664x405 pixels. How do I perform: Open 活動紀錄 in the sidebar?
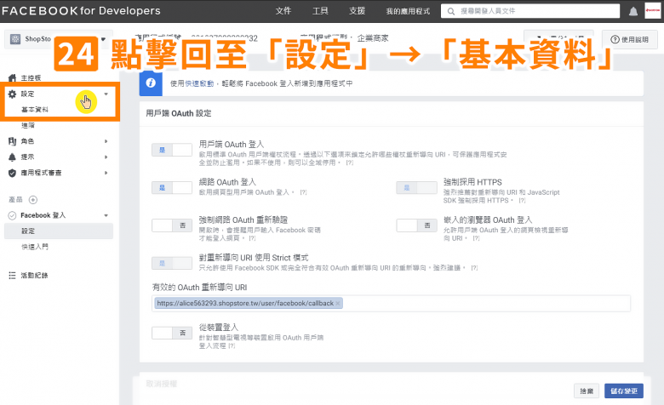click(x=34, y=276)
